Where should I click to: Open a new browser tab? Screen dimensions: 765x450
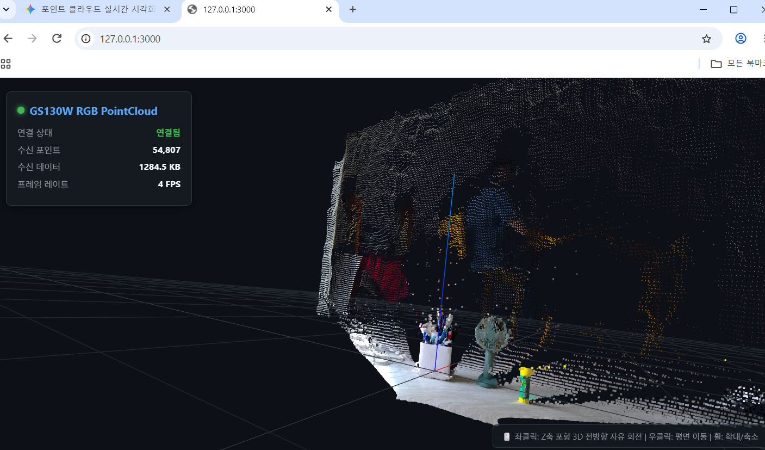[x=353, y=9]
